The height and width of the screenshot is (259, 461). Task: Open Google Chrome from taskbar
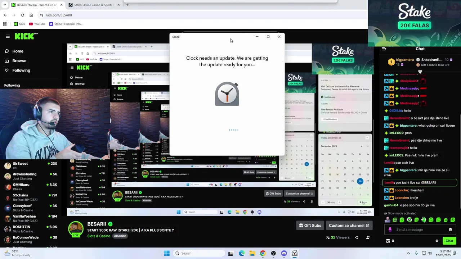tap(263, 253)
